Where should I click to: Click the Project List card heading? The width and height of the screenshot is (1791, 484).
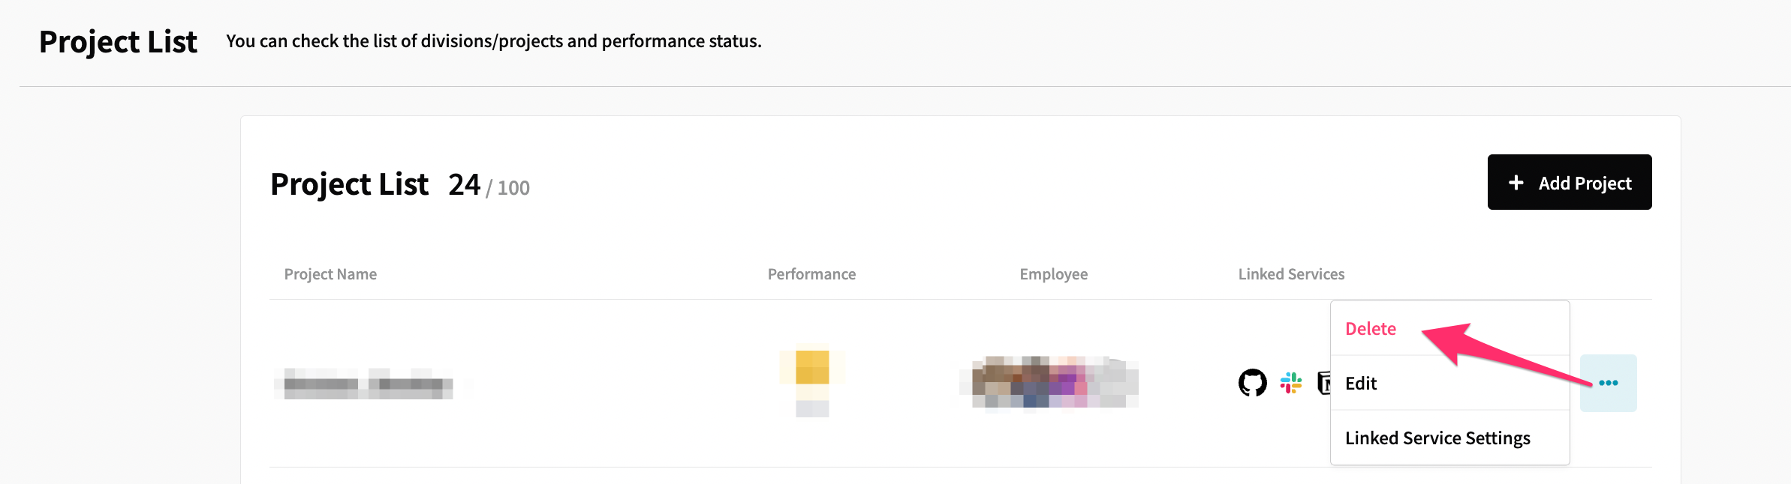[x=349, y=184]
